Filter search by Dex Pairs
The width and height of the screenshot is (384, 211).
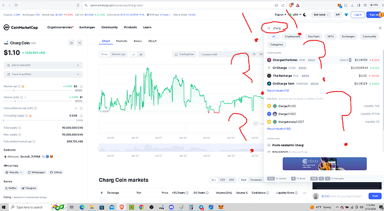314,37
